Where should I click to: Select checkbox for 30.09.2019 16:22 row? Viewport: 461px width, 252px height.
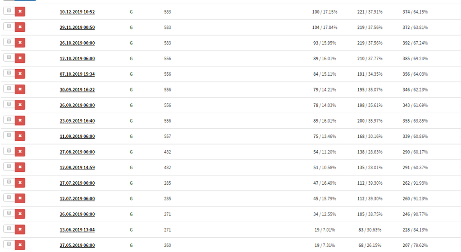coord(9,89)
